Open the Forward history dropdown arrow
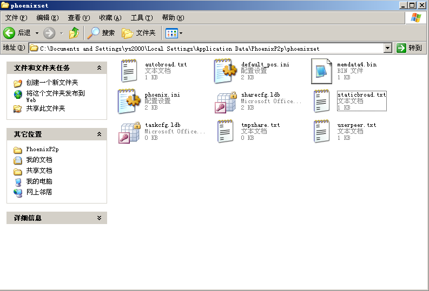Viewport: 429px width, 291px height. (x=62, y=33)
